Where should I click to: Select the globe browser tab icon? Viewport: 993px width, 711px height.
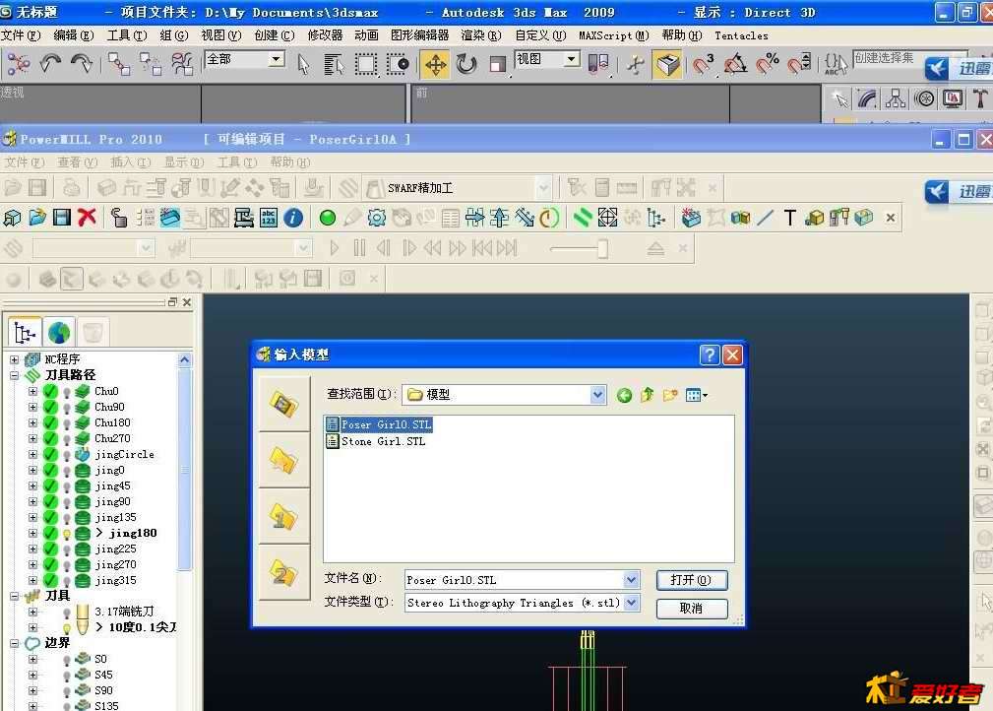pyautogui.click(x=59, y=332)
